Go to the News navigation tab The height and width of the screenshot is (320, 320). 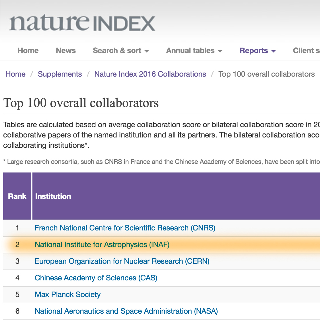click(66, 51)
